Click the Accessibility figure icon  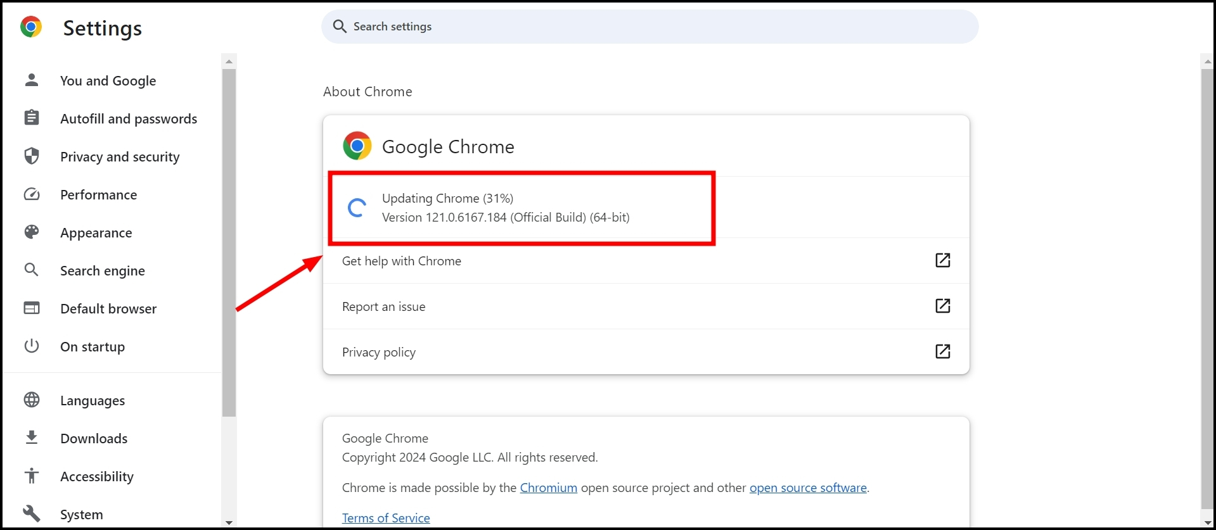32,476
